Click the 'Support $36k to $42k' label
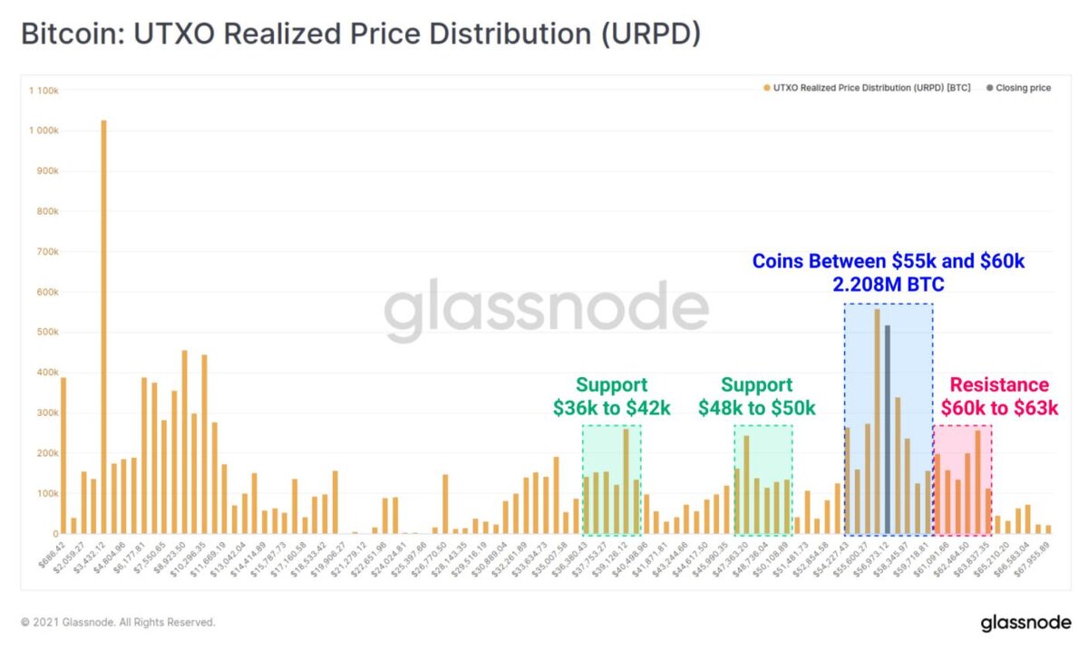Viewport: 1088px width, 649px height. click(x=612, y=396)
